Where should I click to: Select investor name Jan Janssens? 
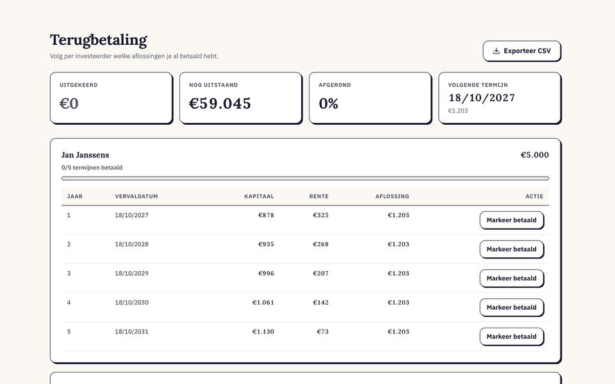(x=85, y=155)
